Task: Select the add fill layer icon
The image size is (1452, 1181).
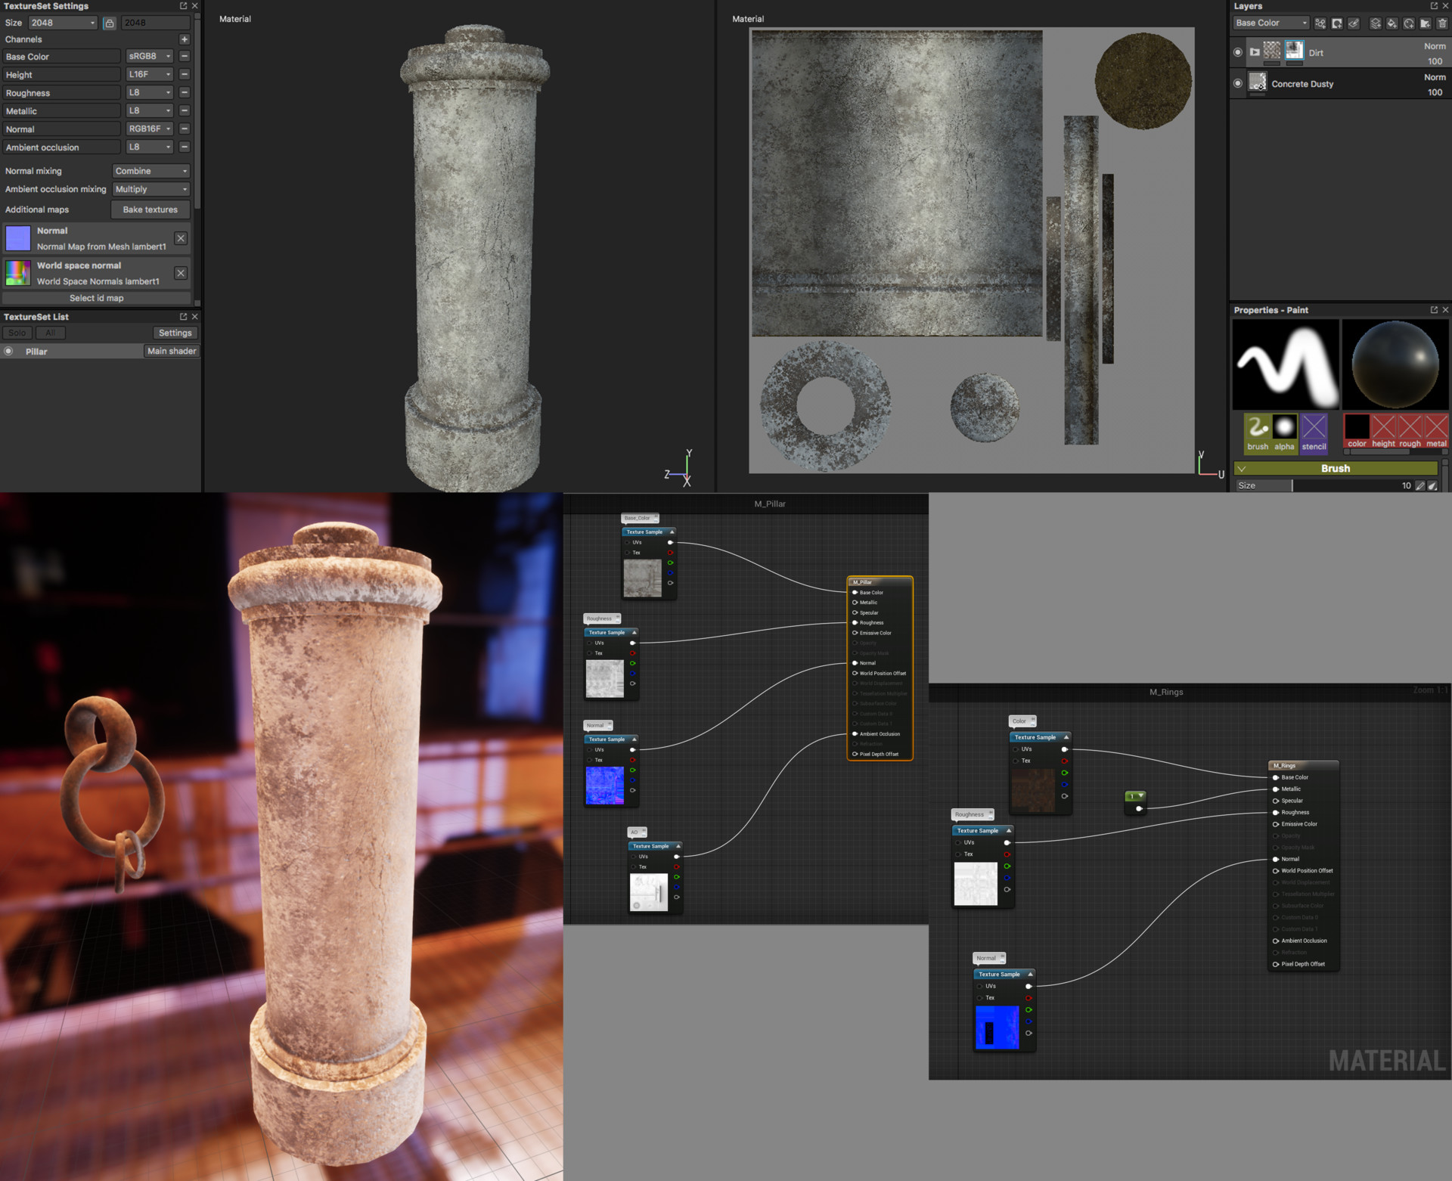Action: [x=1392, y=25]
